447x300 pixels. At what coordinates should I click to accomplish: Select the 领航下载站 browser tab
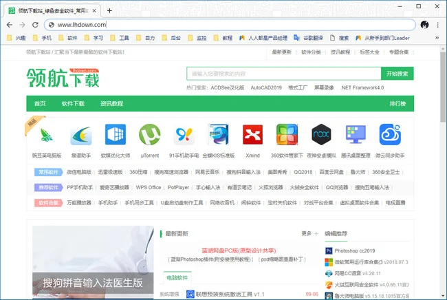(52, 11)
